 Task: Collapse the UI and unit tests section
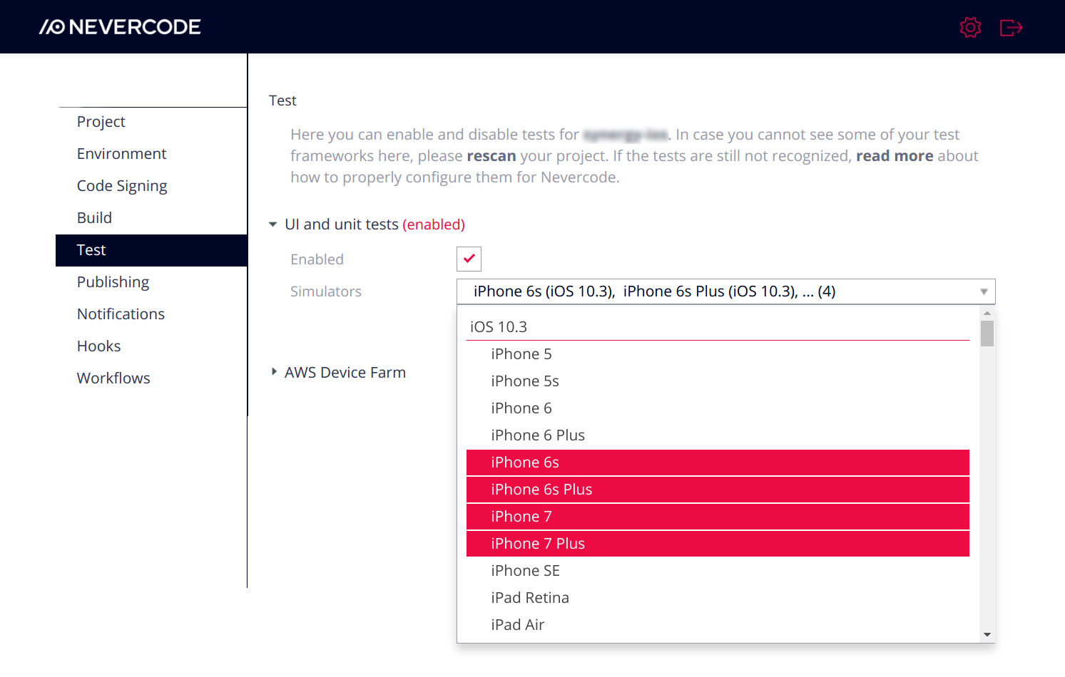272,224
